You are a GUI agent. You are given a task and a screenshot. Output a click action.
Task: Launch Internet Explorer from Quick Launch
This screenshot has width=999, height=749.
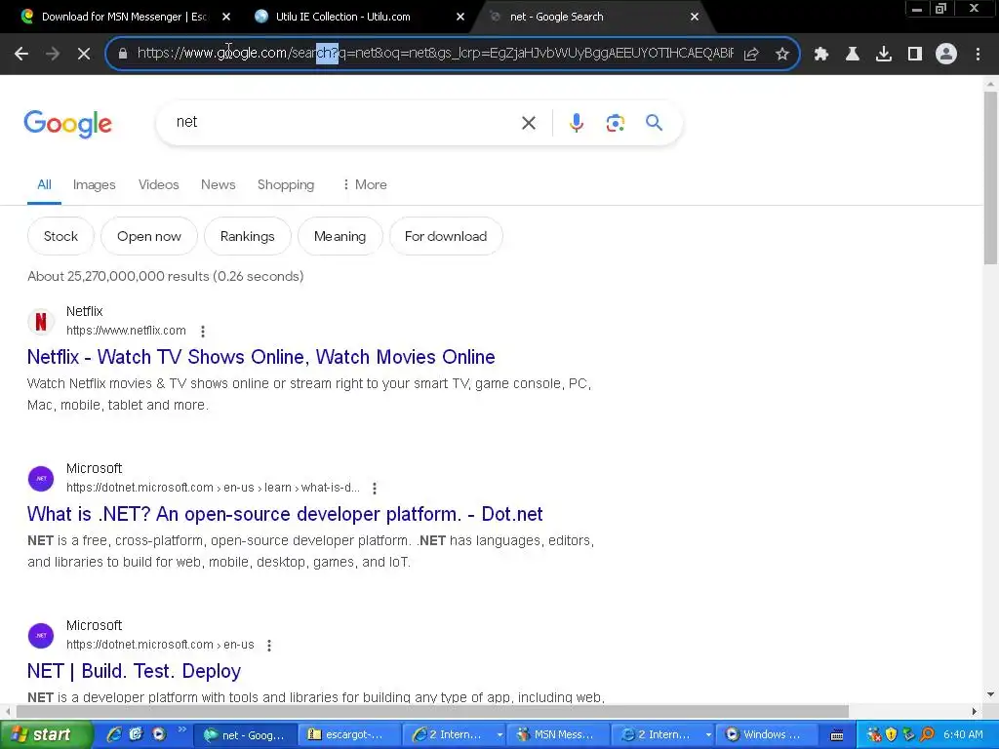point(114,734)
